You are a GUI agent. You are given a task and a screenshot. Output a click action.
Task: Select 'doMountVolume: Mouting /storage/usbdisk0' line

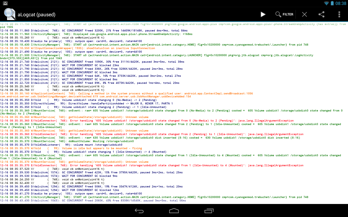click(x=67, y=141)
